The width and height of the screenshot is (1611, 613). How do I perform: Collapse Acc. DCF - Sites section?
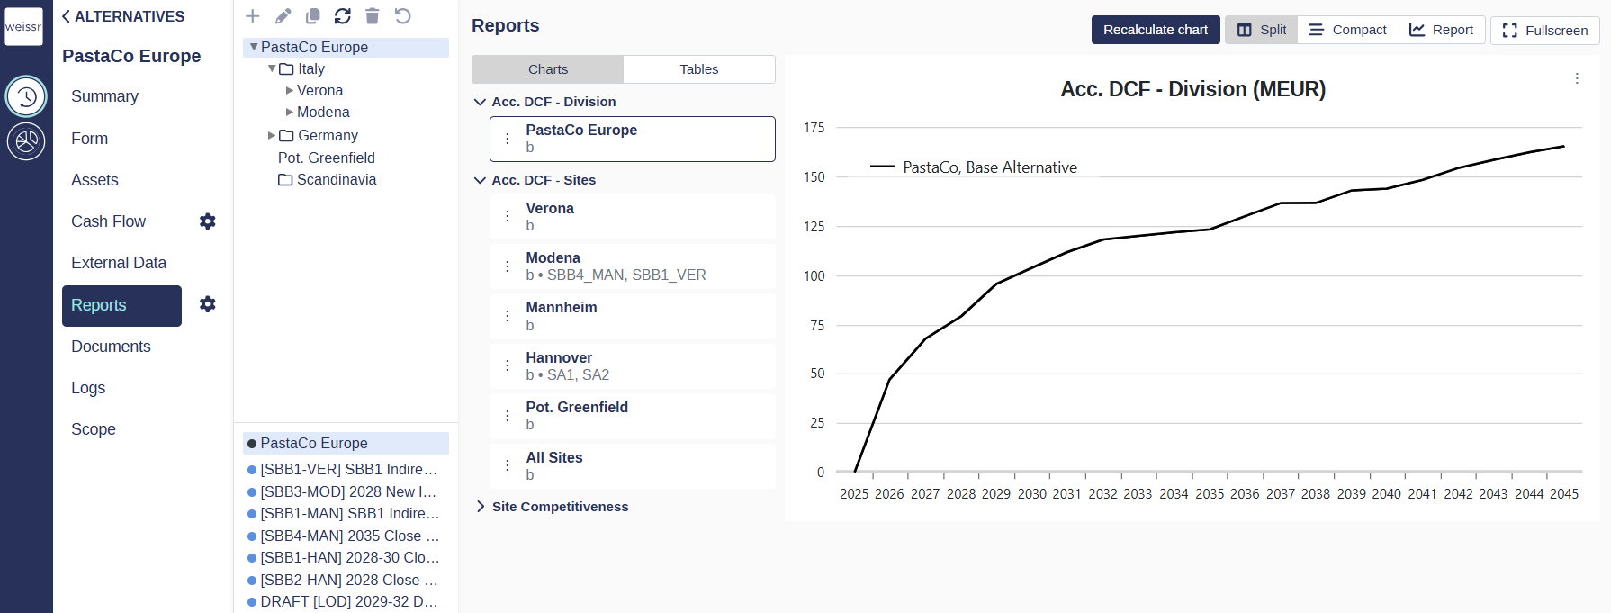pyautogui.click(x=480, y=180)
